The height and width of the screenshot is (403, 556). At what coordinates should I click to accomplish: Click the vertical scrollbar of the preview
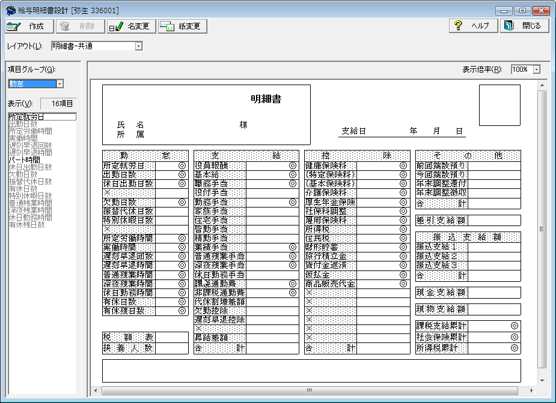(x=542, y=228)
